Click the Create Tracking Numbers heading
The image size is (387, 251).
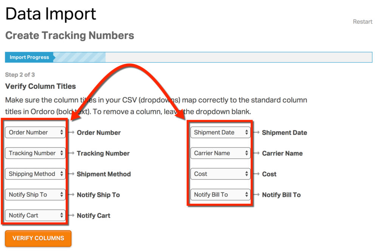click(70, 35)
